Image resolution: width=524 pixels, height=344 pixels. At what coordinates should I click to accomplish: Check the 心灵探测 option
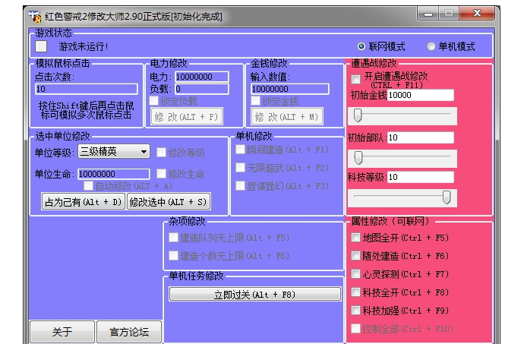356,274
